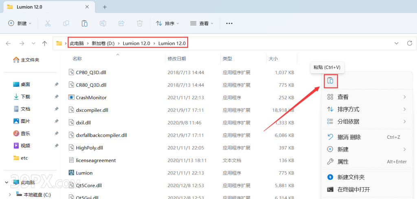Open the 新建 dropdown in toolbar
The image size is (417, 199).
tap(20, 23)
